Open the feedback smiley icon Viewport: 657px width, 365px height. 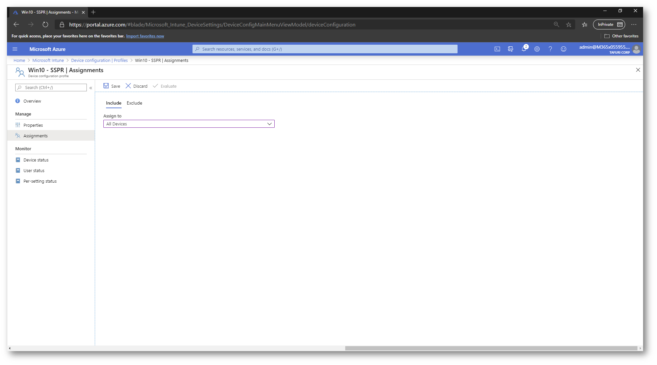(563, 49)
